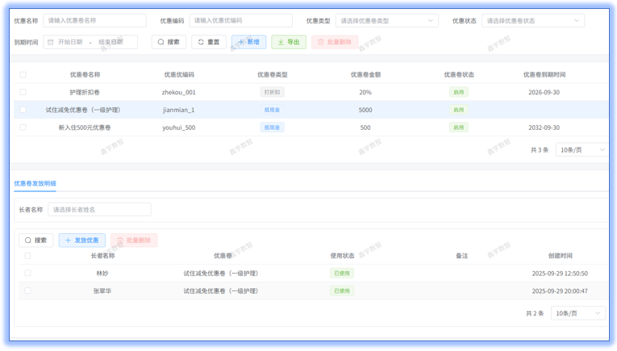Click the top 批量删除 button beside 导出
Viewport: 617px width, 351px height.
coord(335,42)
